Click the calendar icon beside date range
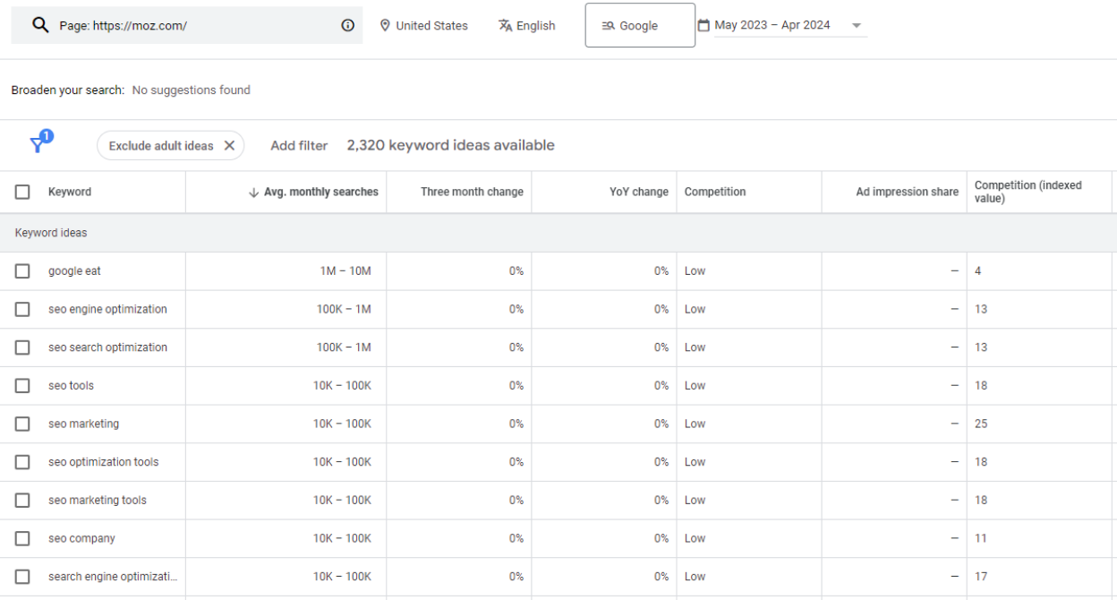 coord(703,25)
